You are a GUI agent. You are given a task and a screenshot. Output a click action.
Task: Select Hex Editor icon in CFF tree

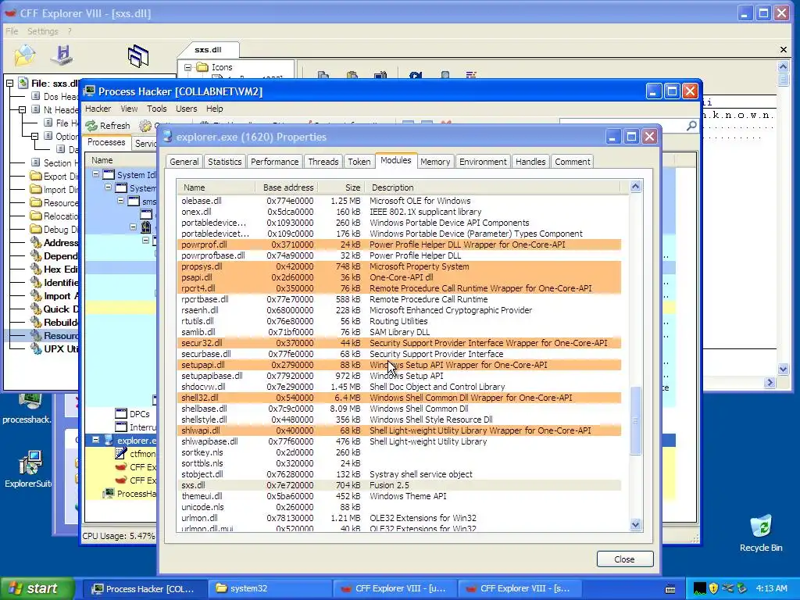coord(36,270)
